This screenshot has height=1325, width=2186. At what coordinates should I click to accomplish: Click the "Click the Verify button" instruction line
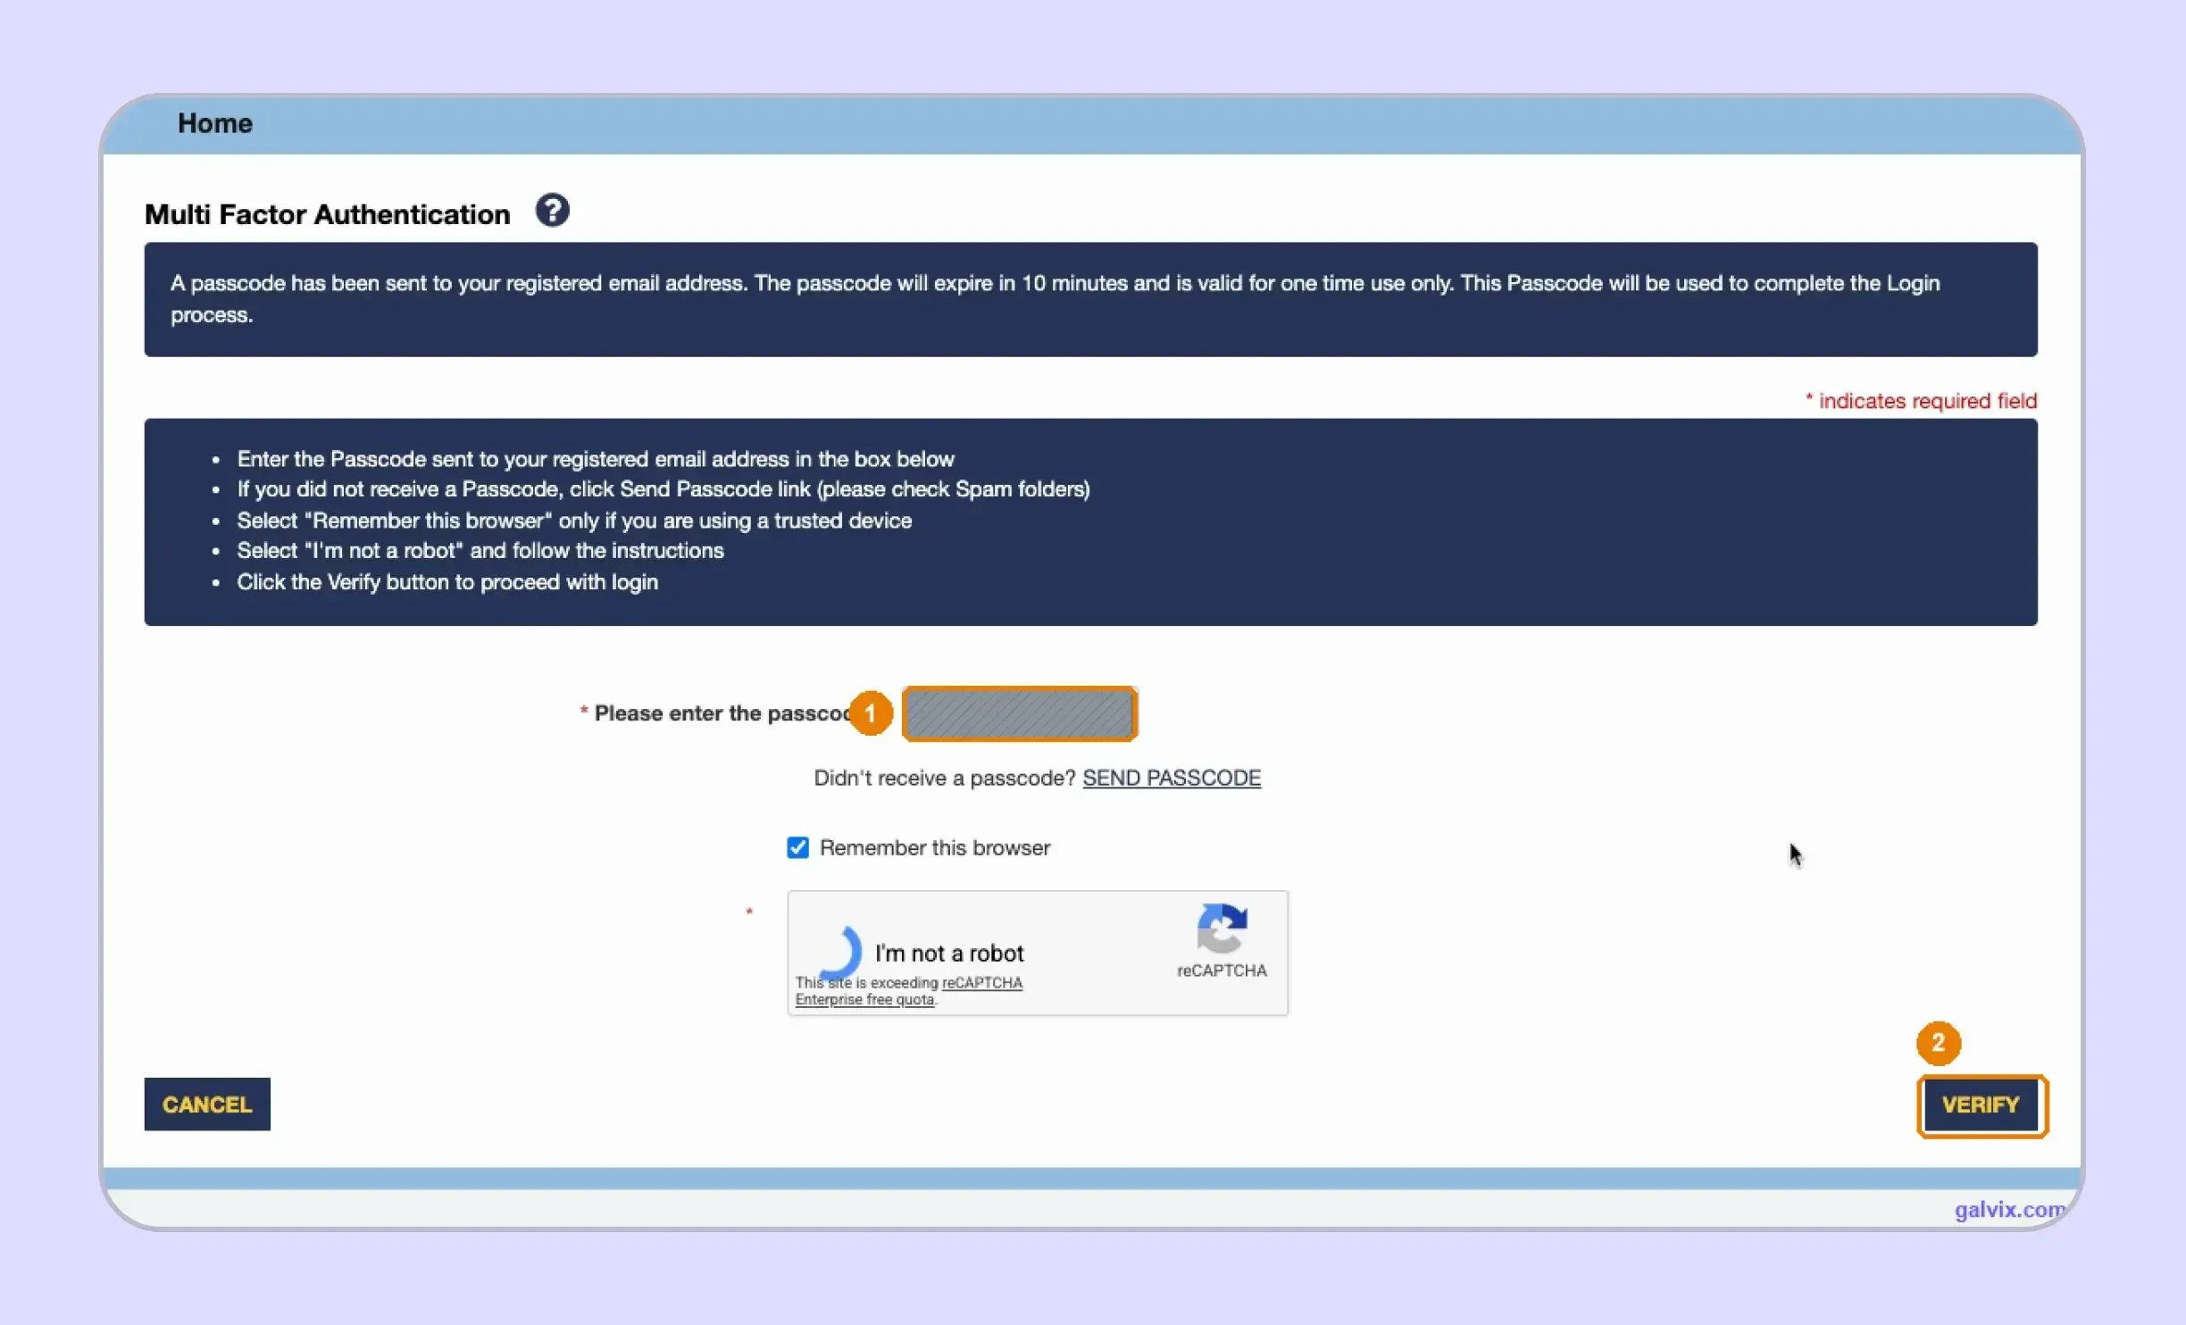pyautogui.click(x=447, y=582)
